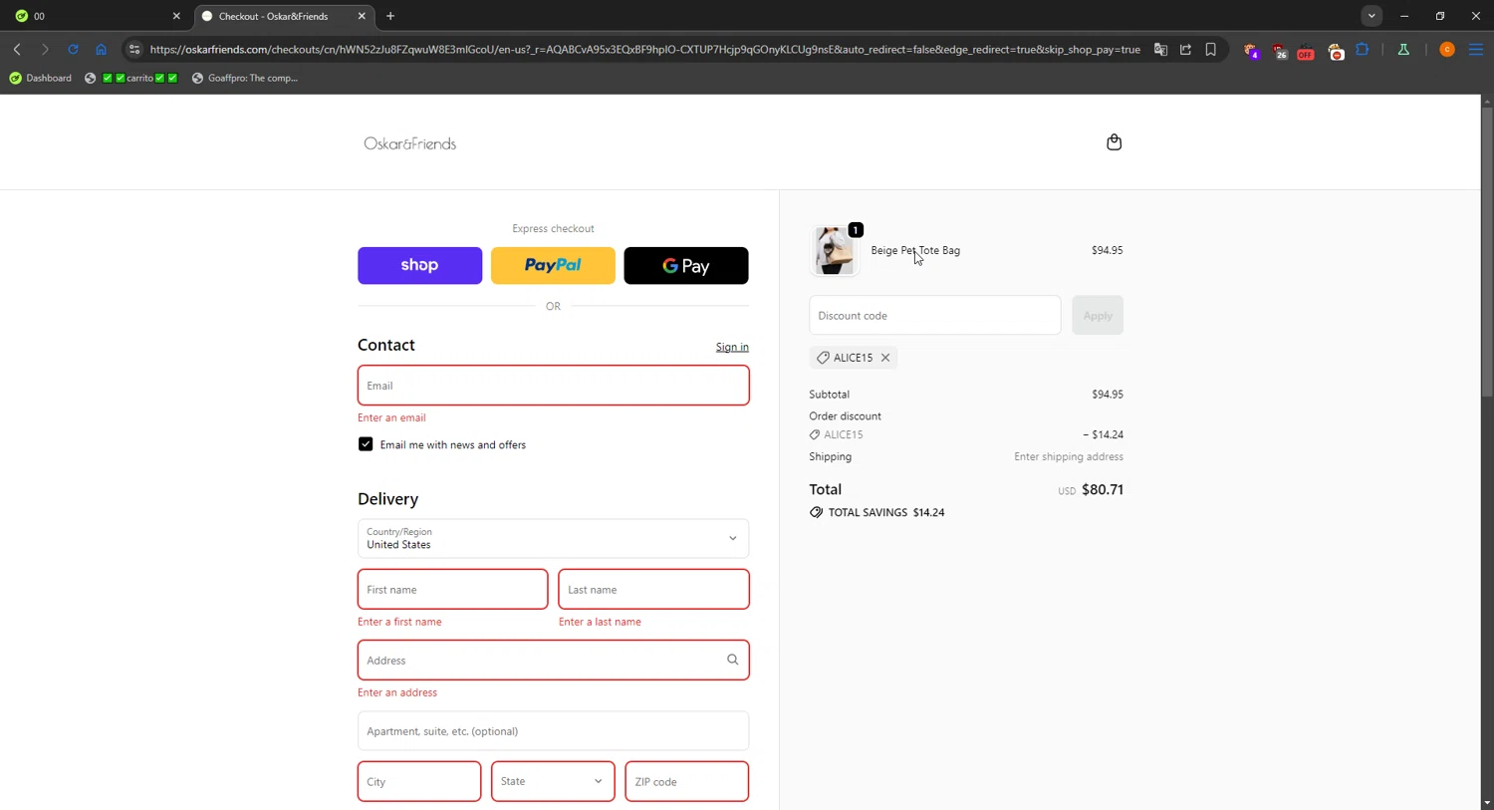Focus the Address field

point(553,660)
